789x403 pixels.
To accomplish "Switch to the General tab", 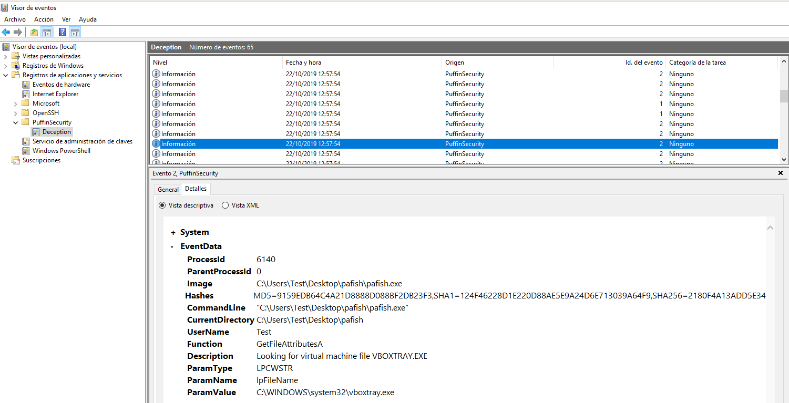I will (x=168, y=189).
